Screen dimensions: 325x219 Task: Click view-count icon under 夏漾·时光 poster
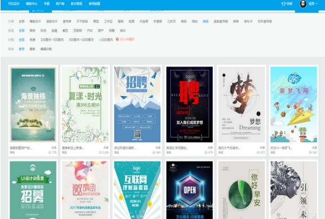click(100, 152)
